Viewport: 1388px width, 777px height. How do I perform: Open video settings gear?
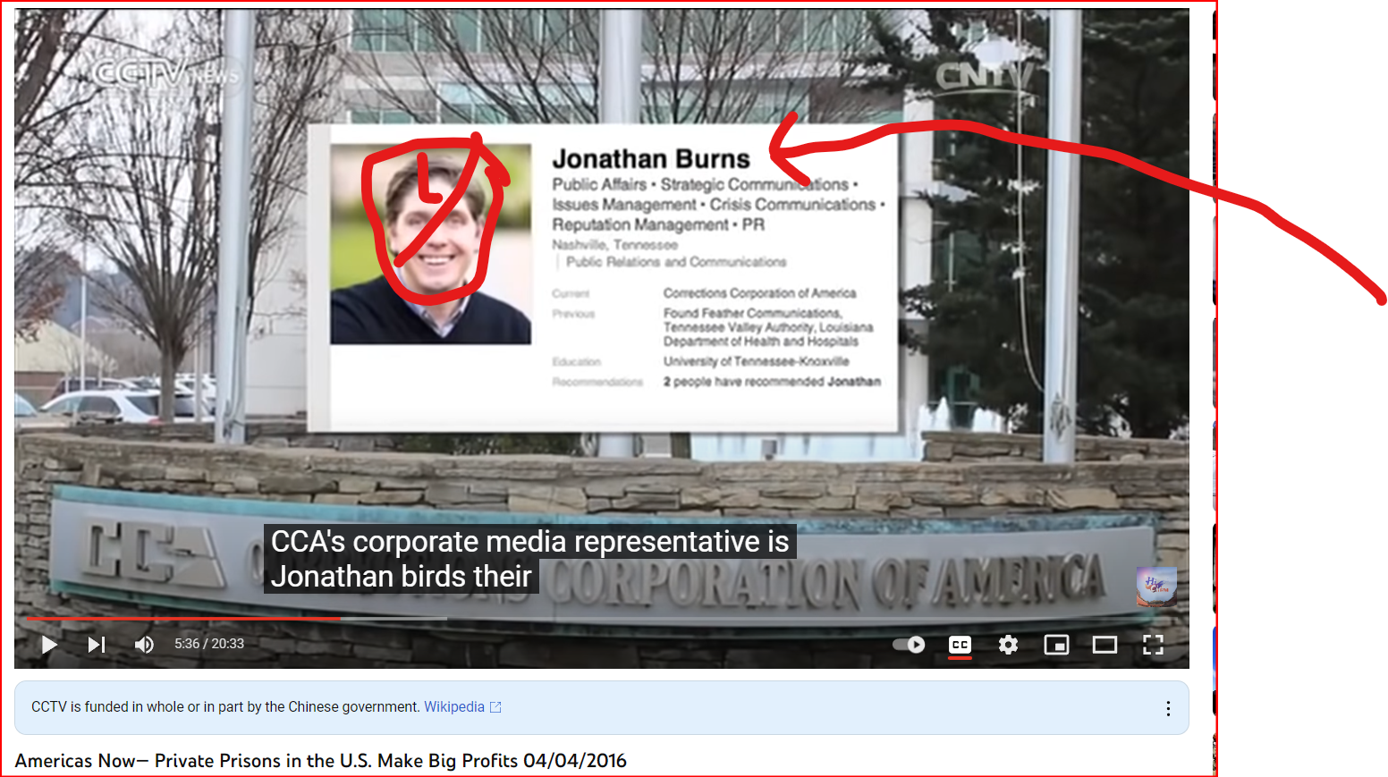pos(1008,645)
